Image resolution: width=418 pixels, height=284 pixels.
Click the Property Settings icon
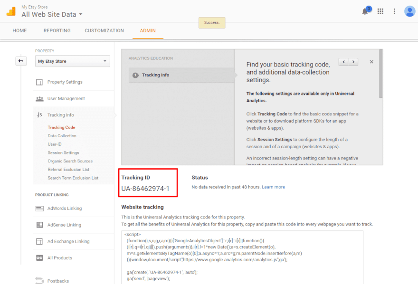click(39, 82)
